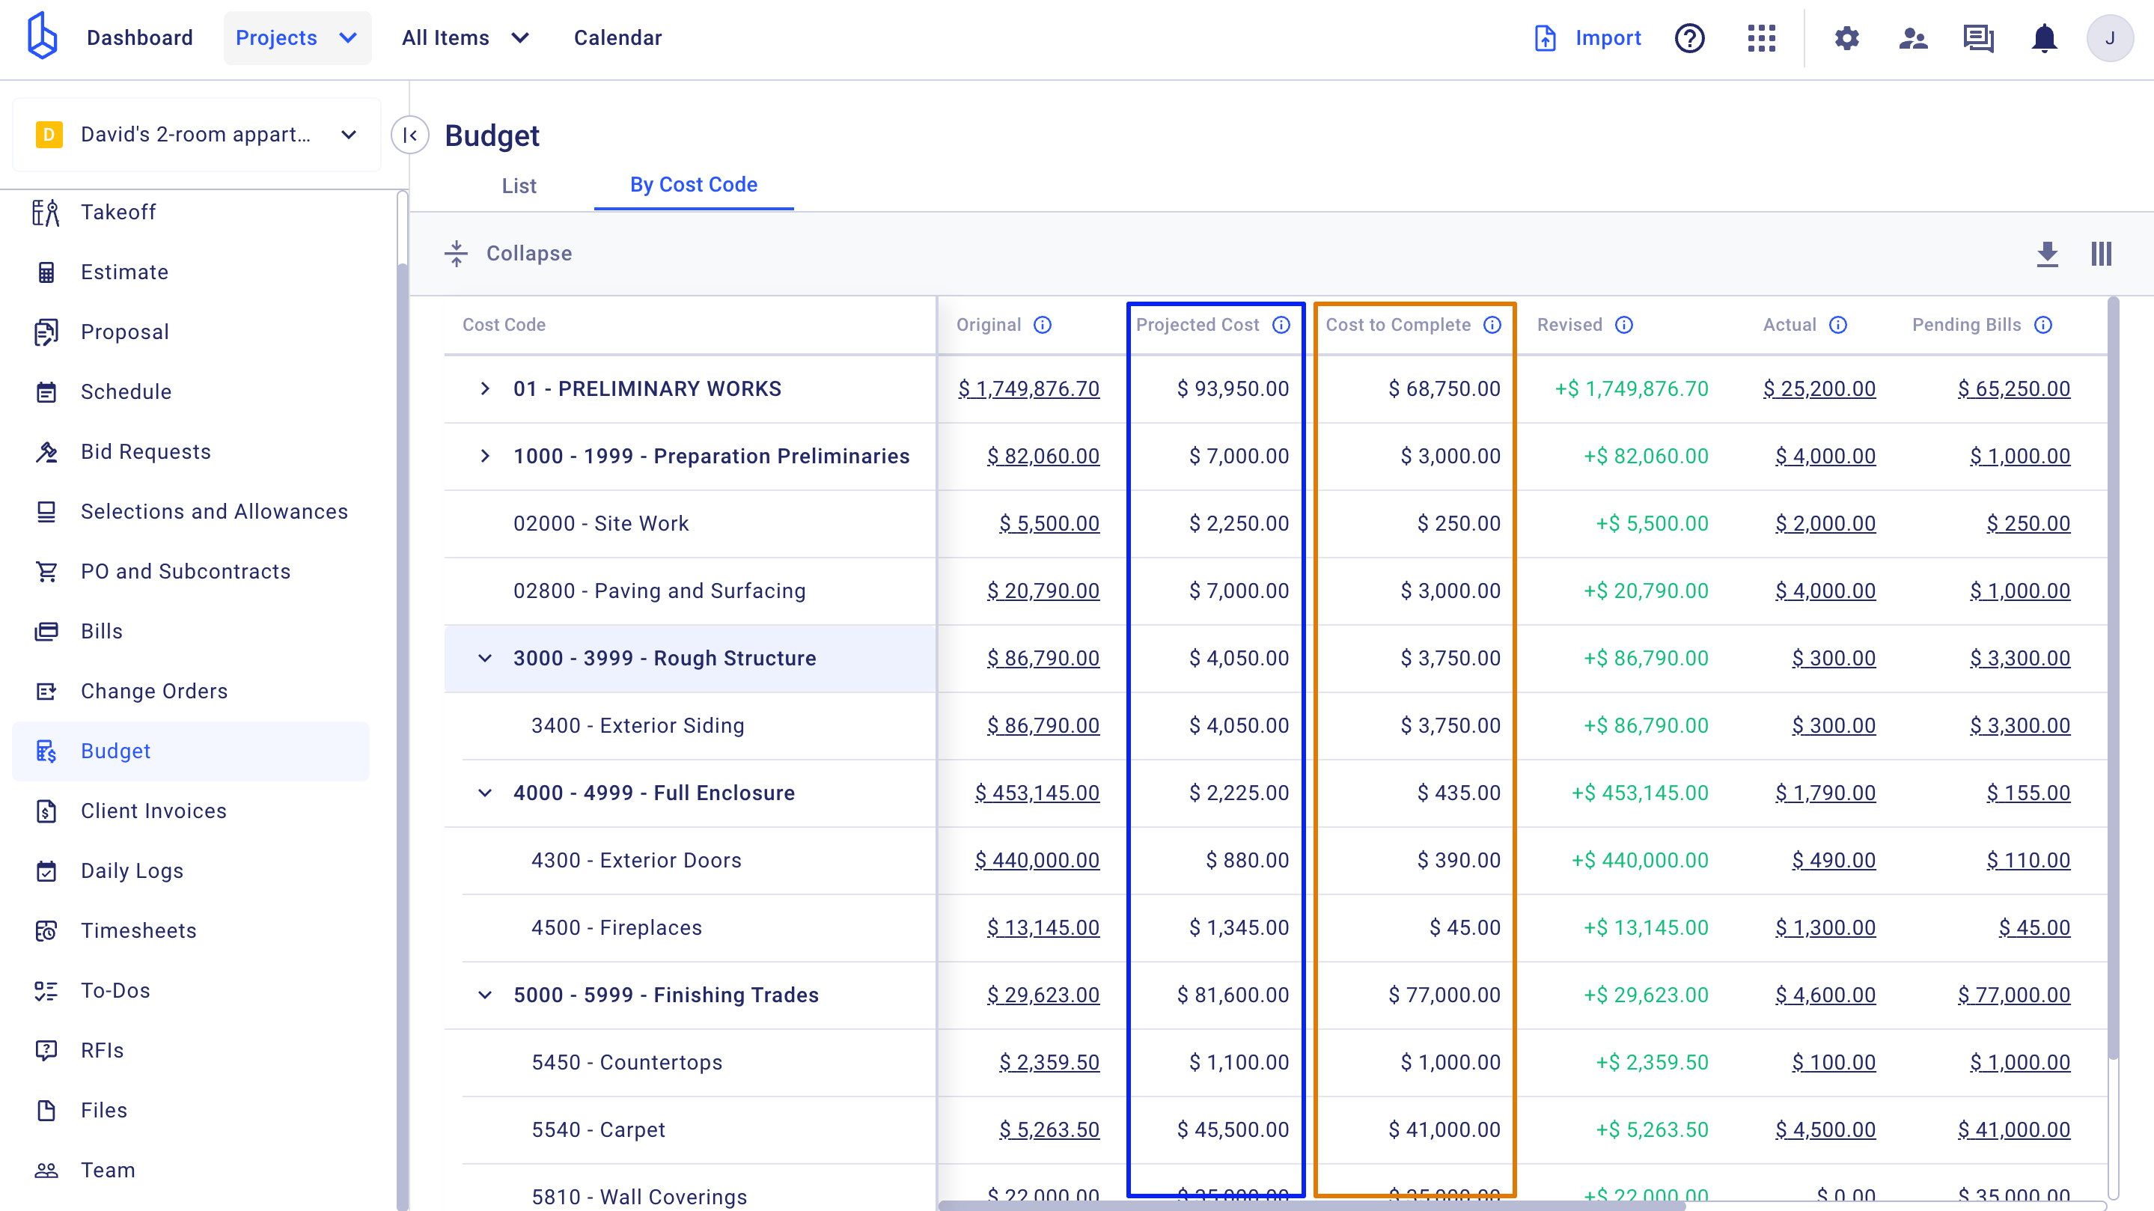Expand the 01 - PRELIMINARY WORKS row
Screen dimensions: 2154x1211
pyautogui.click(x=485, y=389)
